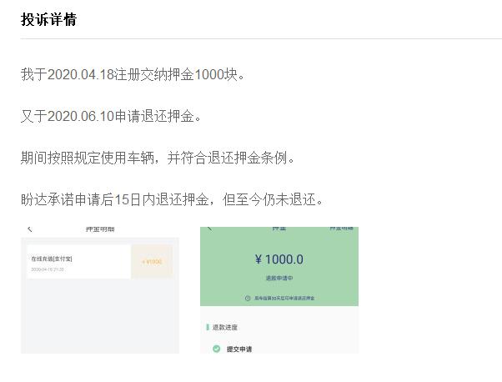Viewport: 502px width, 382px height.
Task: Click the 退款申请中 status text
Action: (x=279, y=277)
